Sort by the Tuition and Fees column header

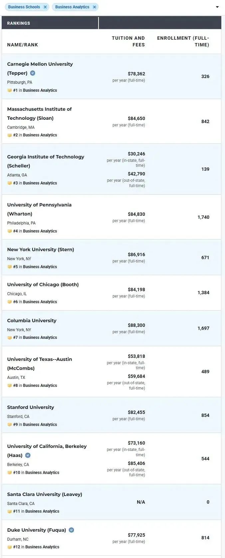128,41
